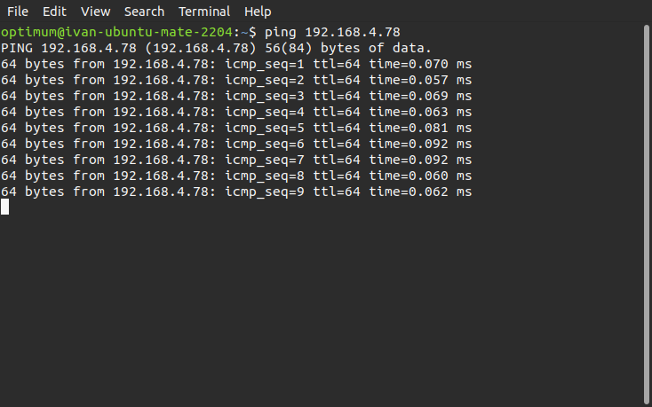Click the icmp_seq=2 output line
The width and height of the screenshot is (652, 407).
pos(236,80)
